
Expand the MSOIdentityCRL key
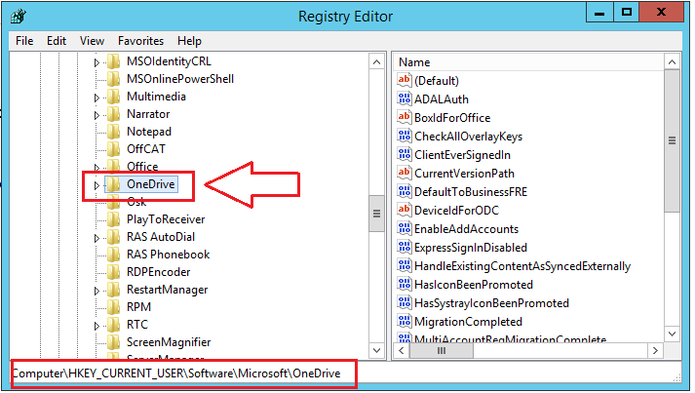[x=97, y=62]
